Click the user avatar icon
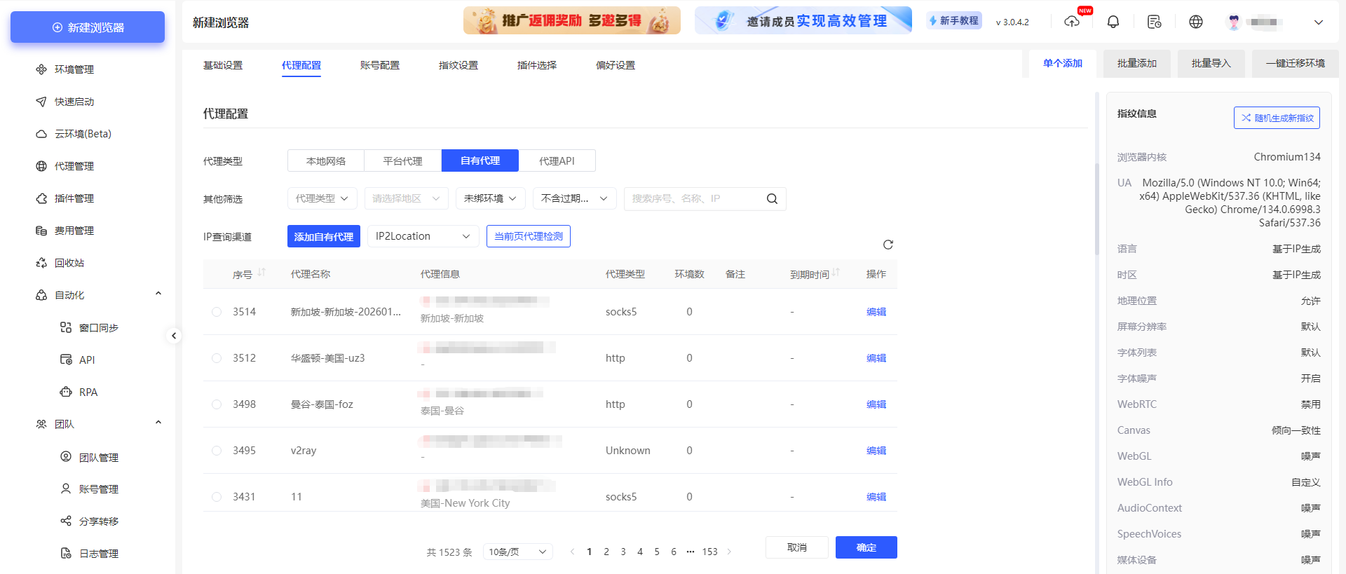1346x574 pixels. (x=1234, y=22)
